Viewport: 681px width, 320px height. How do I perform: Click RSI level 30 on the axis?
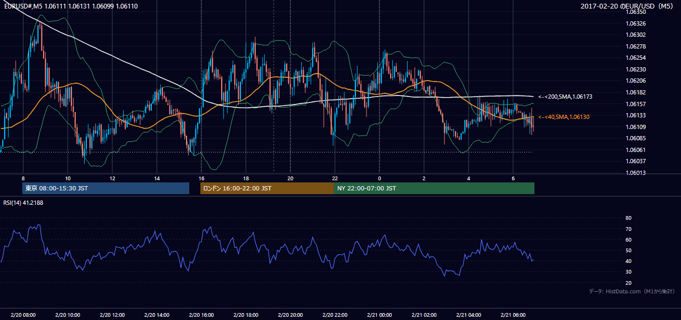point(628,272)
